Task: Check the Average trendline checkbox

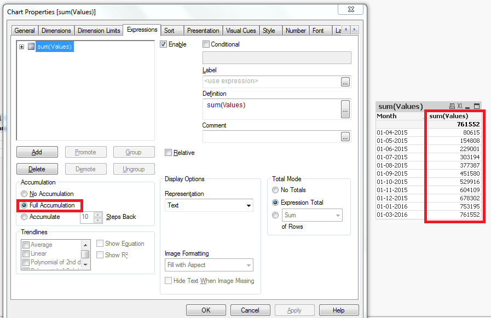Action: (26, 245)
